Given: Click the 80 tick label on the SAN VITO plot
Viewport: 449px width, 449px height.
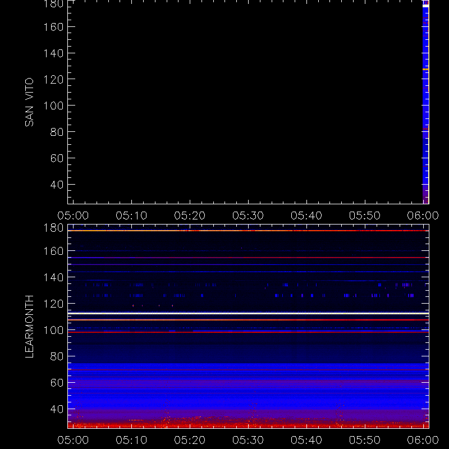Looking at the screenshot, I should (x=57, y=132).
